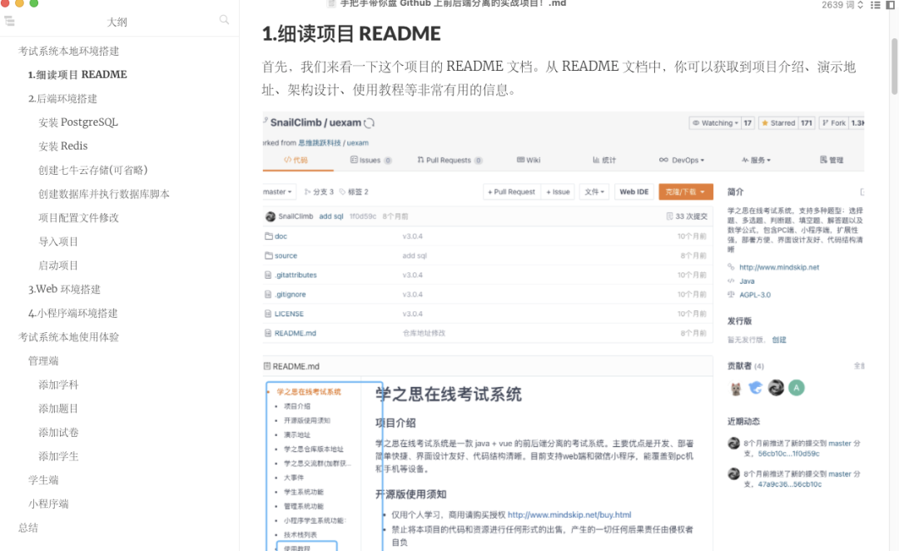Open the 思维跳跃科技 / uexam fork source link

(333, 143)
